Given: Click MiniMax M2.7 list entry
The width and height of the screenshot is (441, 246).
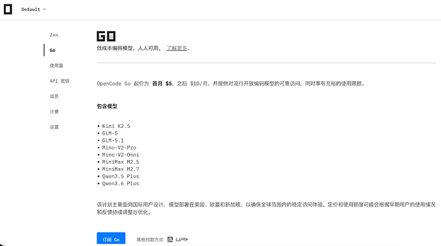Looking at the screenshot, I should click(x=120, y=169).
